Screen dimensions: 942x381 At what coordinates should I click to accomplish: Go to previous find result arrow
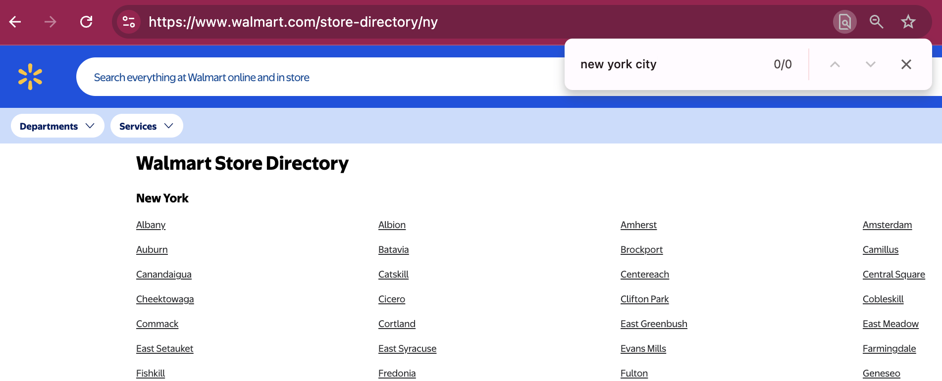point(835,64)
